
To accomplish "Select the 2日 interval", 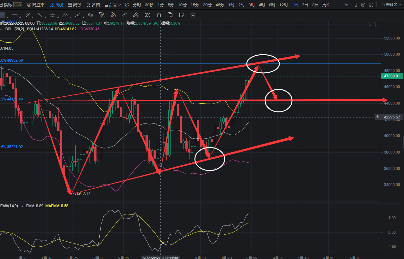I will [305, 5].
